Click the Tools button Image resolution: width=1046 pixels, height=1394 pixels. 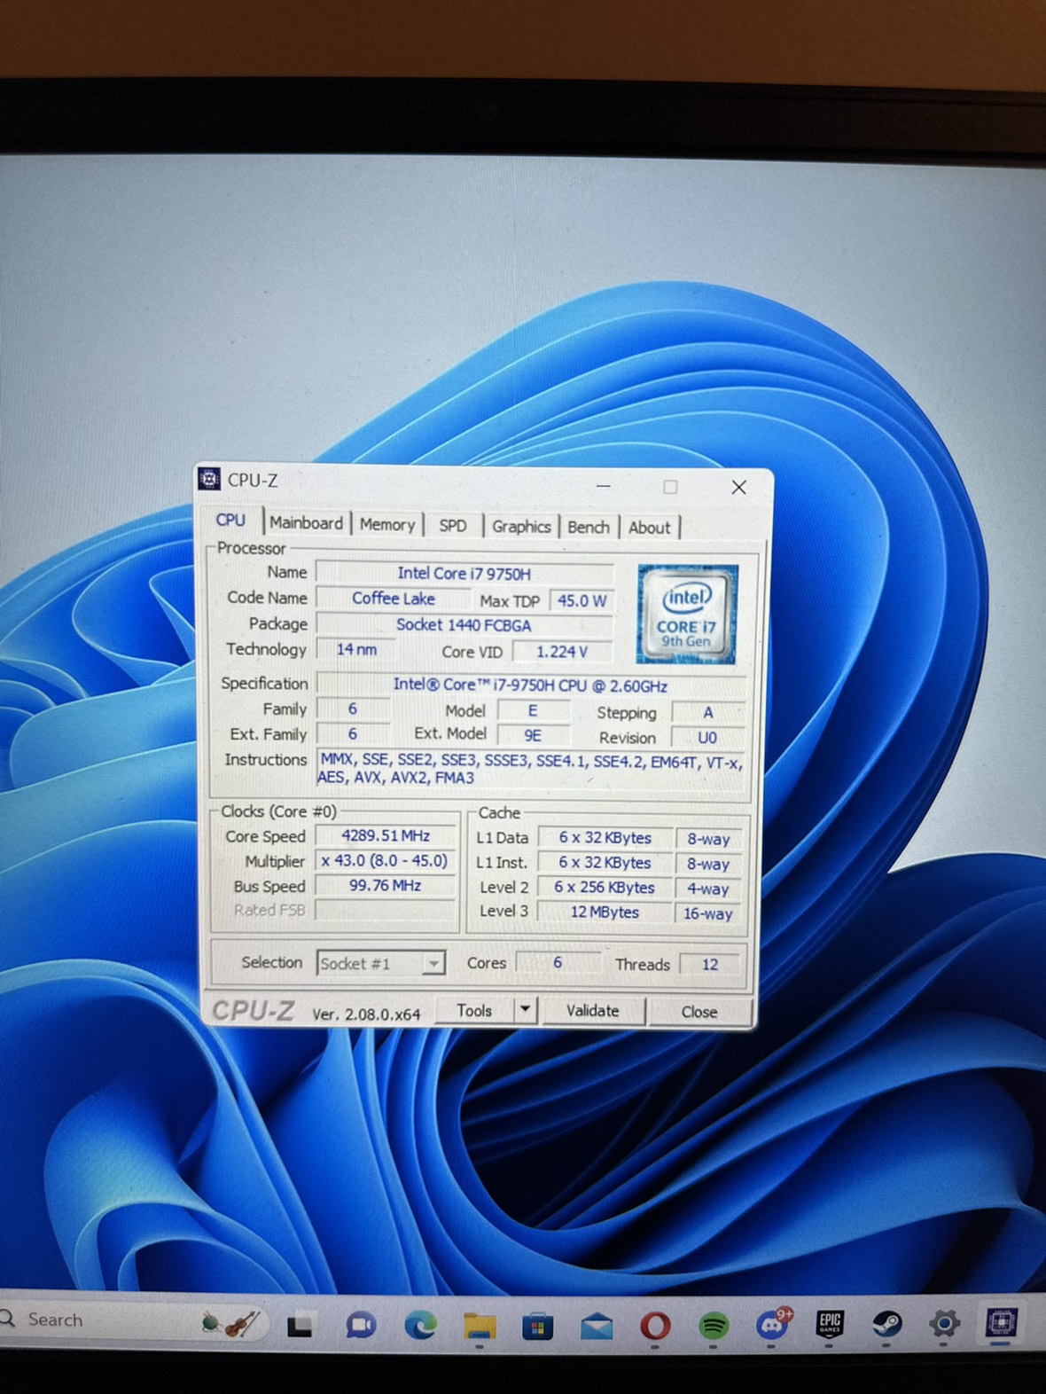click(474, 1010)
